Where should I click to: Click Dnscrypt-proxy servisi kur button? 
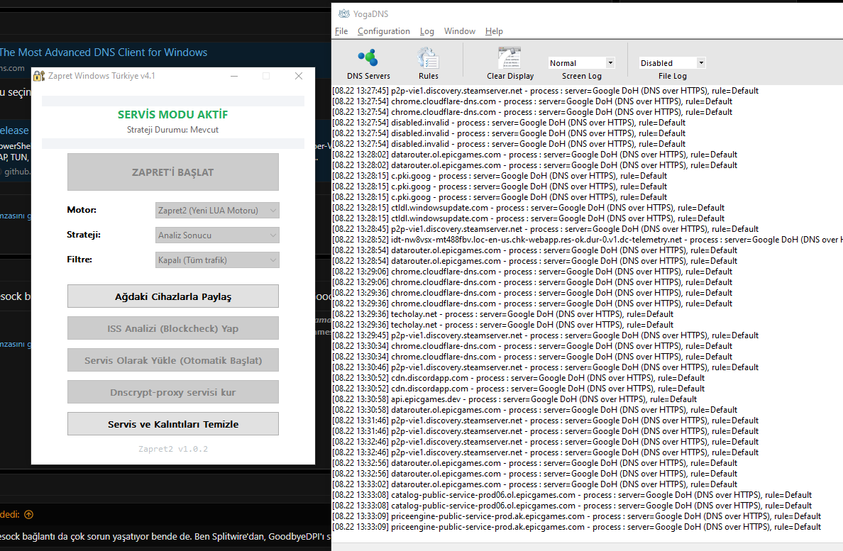pos(173,392)
